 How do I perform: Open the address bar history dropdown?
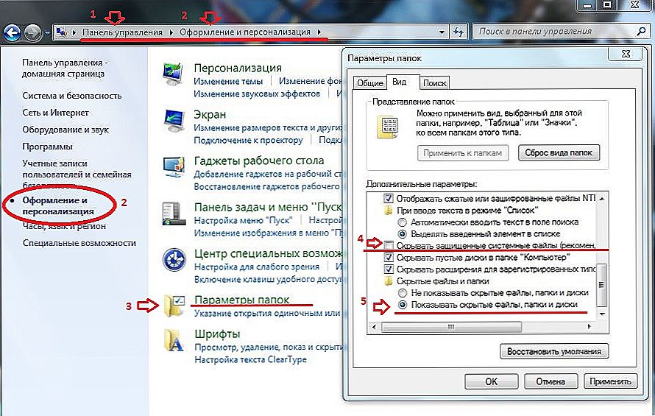[x=442, y=32]
